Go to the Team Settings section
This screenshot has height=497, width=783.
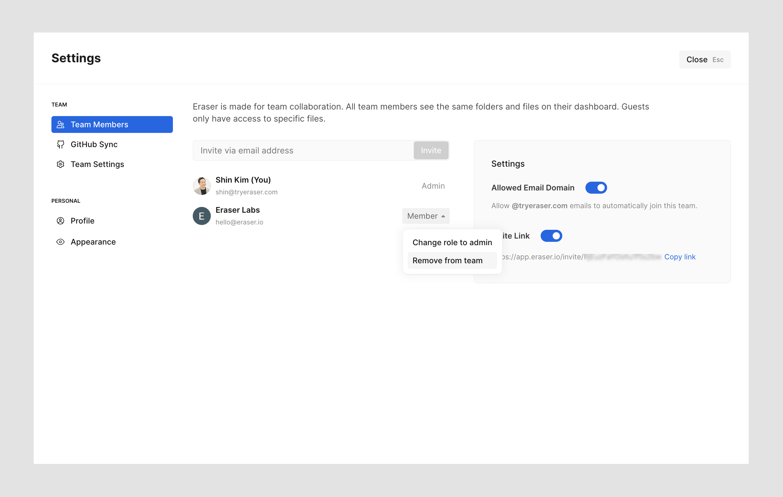point(97,164)
